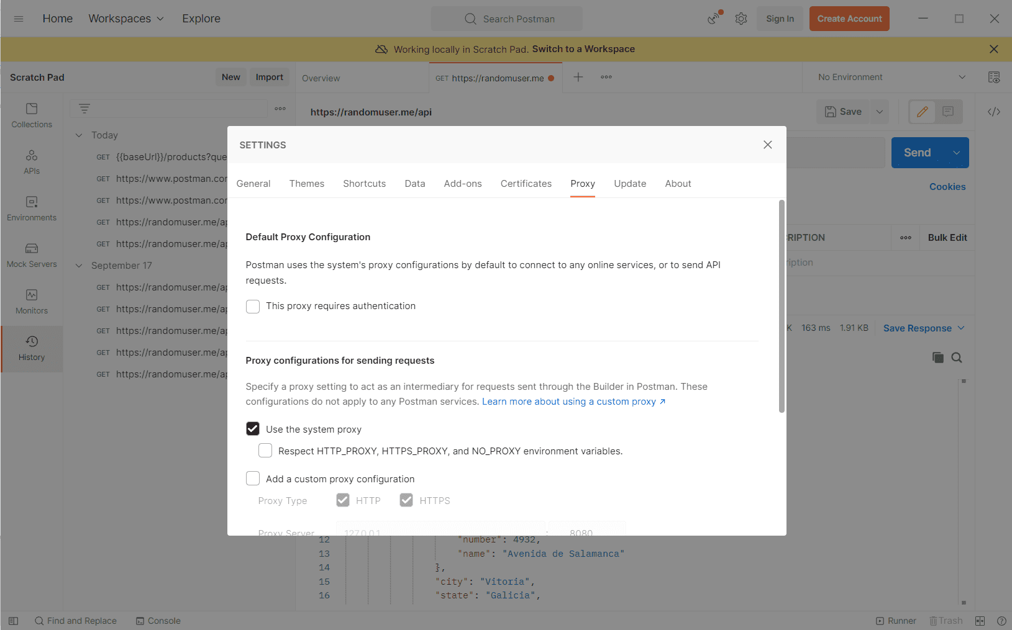Enable proxy requires authentication checkbox
Screen dimensions: 1012x630
pos(253,307)
